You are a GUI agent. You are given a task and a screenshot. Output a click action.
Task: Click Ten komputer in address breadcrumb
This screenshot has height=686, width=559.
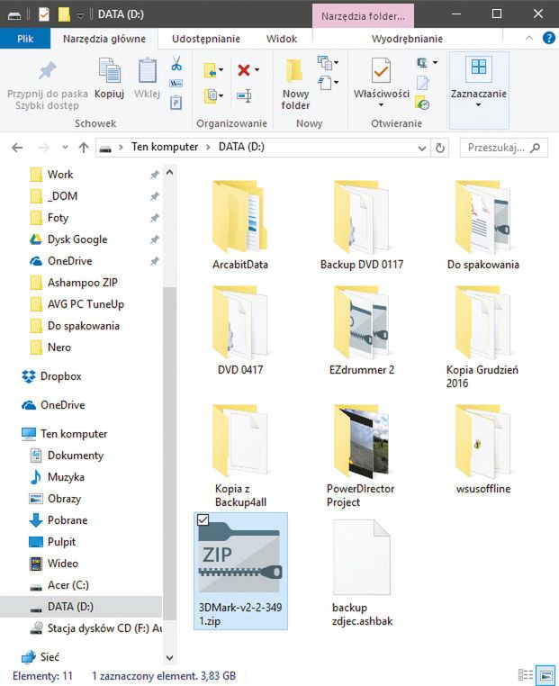tap(165, 147)
